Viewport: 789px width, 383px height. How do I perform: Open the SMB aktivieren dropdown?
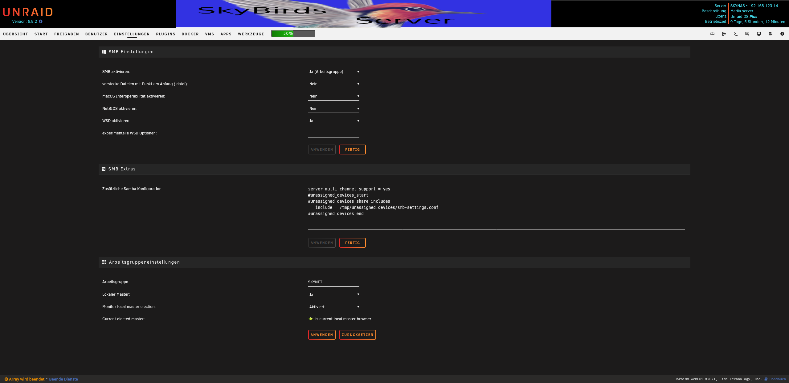(334, 72)
